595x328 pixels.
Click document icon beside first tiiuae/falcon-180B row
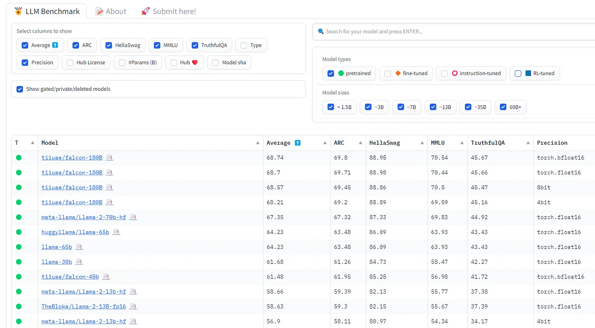coord(109,158)
